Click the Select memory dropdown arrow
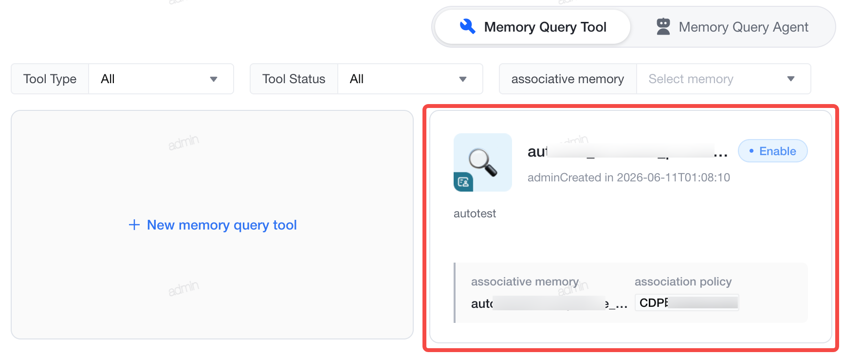 tap(790, 79)
